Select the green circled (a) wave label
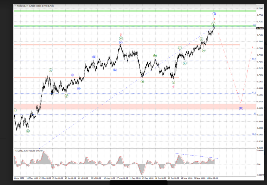 (x=142, y=81)
